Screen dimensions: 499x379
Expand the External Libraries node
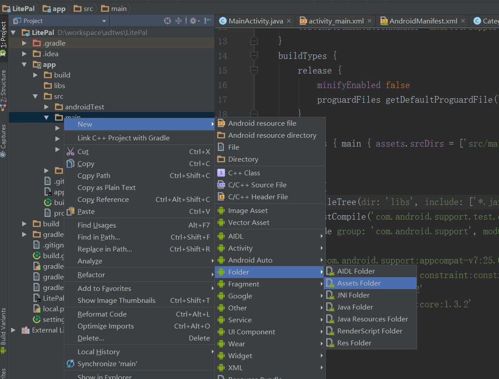point(13,330)
